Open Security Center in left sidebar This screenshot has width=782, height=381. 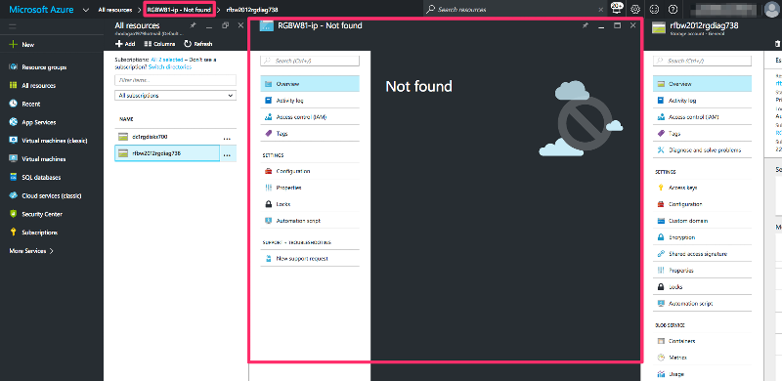click(x=35, y=214)
